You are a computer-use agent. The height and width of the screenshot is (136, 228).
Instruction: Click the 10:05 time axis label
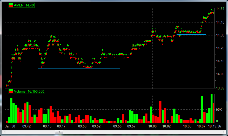tap(187, 126)
